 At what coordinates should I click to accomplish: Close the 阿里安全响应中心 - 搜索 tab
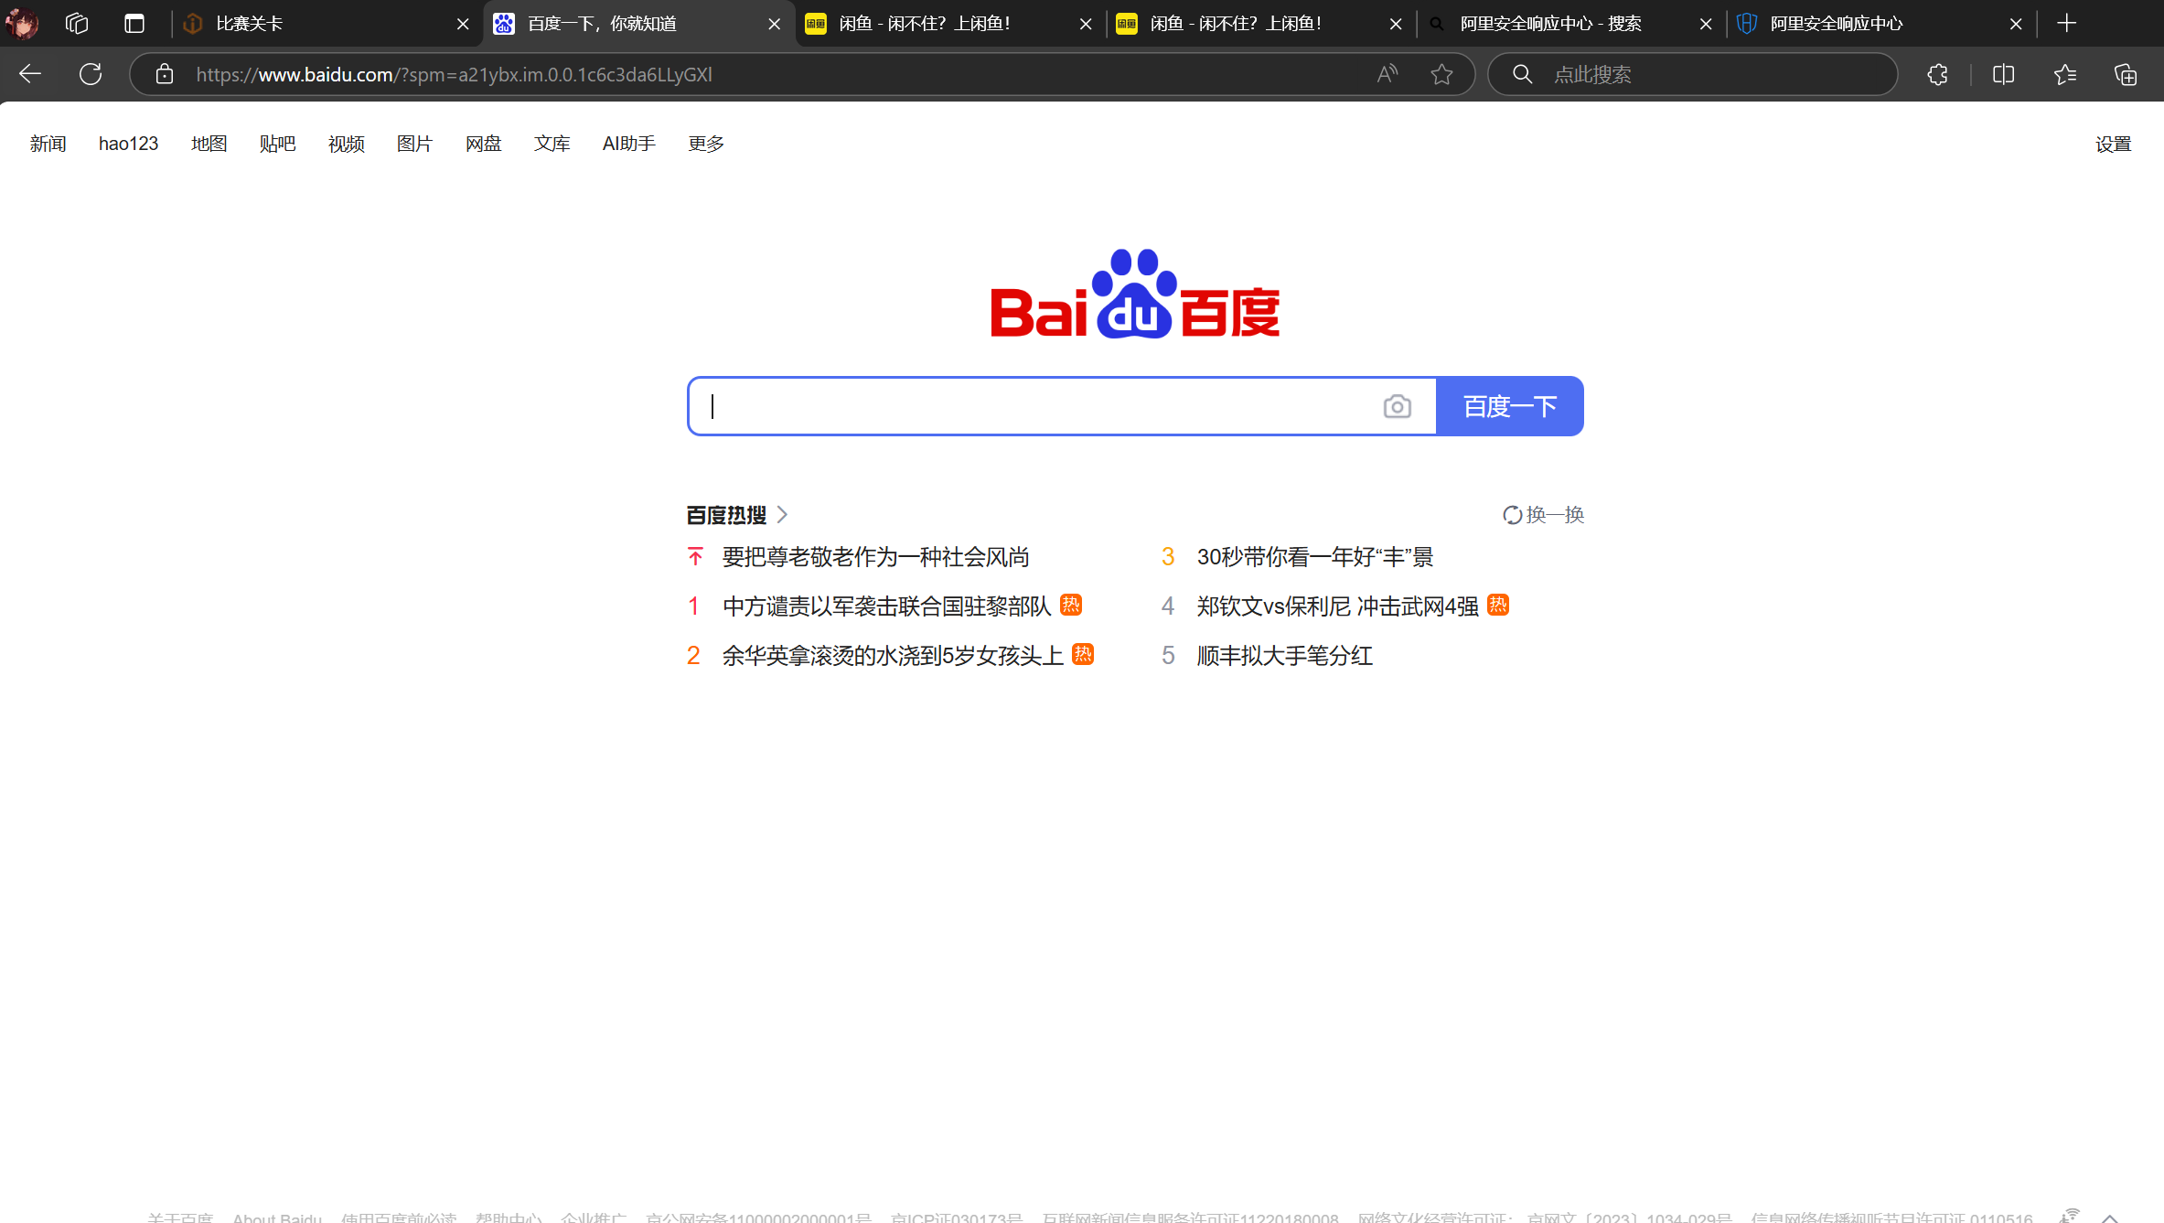pos(1706,24)
